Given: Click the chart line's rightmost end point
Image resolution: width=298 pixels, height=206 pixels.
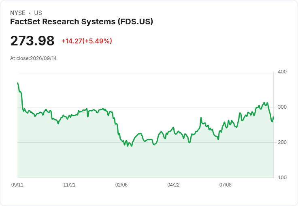Looking at the screenshot, I should point(273,117).
